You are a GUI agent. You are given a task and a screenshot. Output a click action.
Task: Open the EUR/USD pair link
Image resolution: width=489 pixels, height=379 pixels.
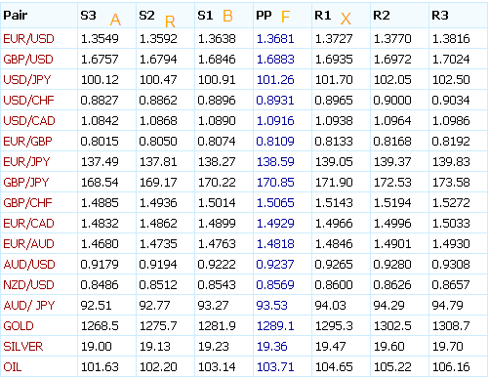[x=28, y=39]
